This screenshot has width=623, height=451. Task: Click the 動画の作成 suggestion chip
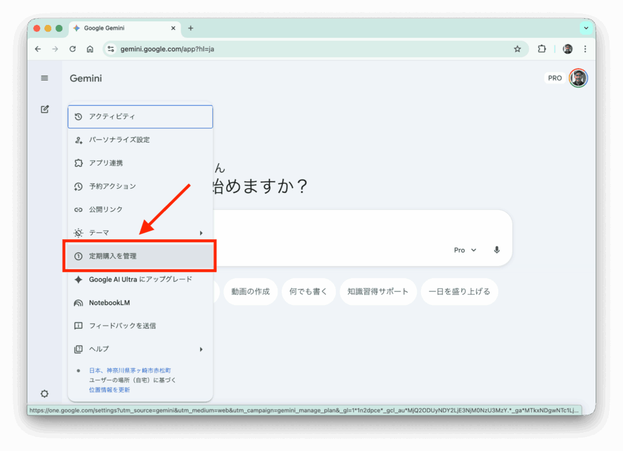tap(250, 292)
